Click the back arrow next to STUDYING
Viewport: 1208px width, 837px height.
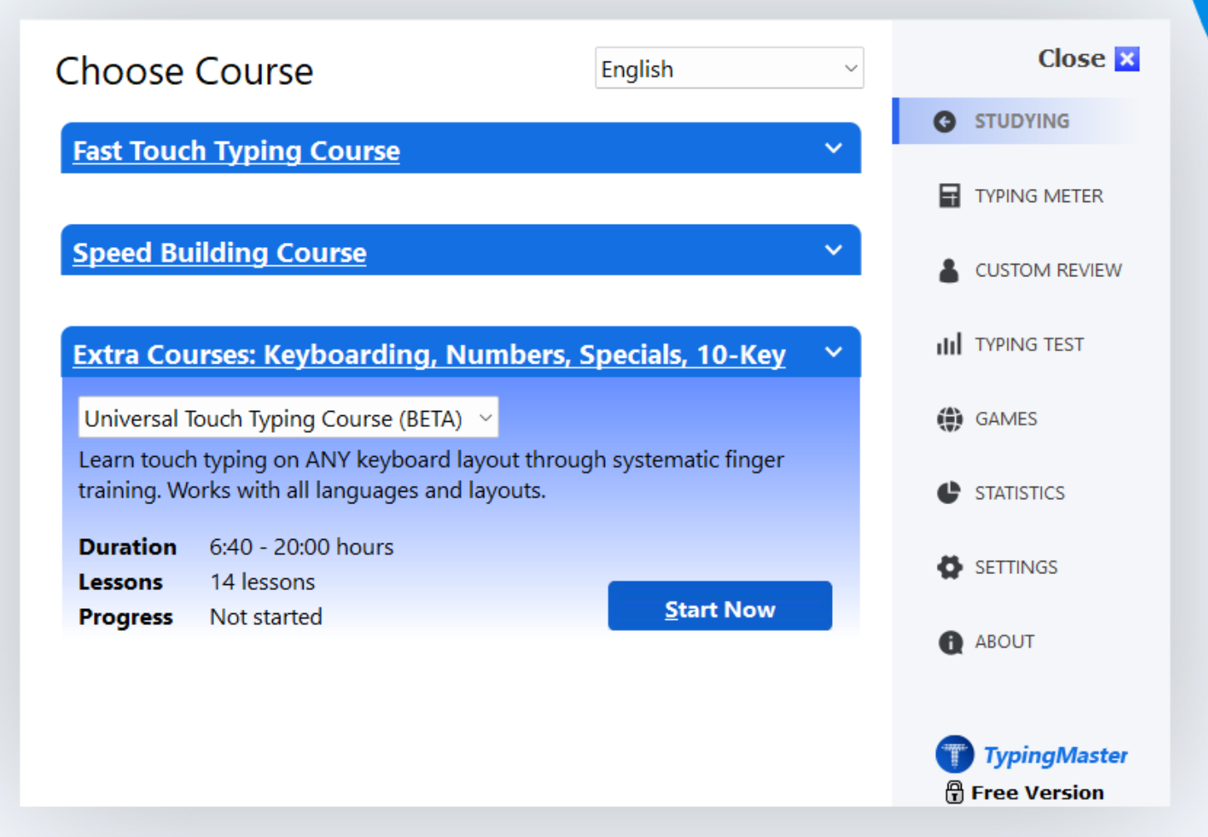[944, 121]
